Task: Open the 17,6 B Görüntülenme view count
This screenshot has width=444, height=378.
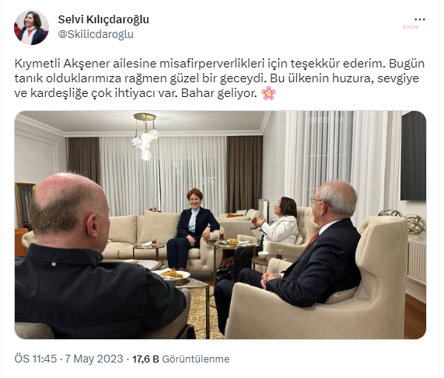Action: 180,359
